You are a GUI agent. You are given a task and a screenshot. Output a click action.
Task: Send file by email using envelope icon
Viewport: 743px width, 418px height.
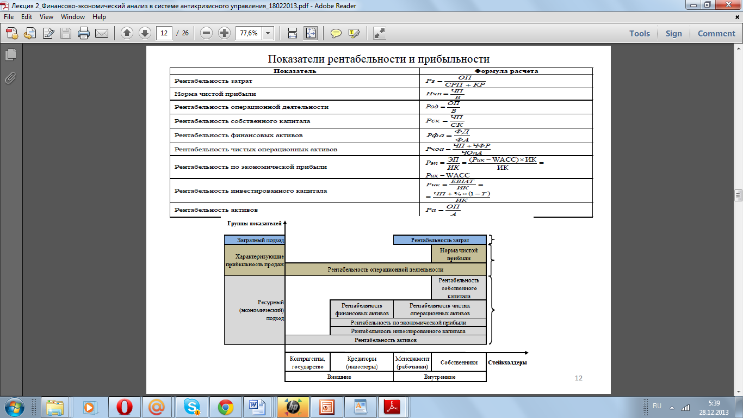[102, 33]
